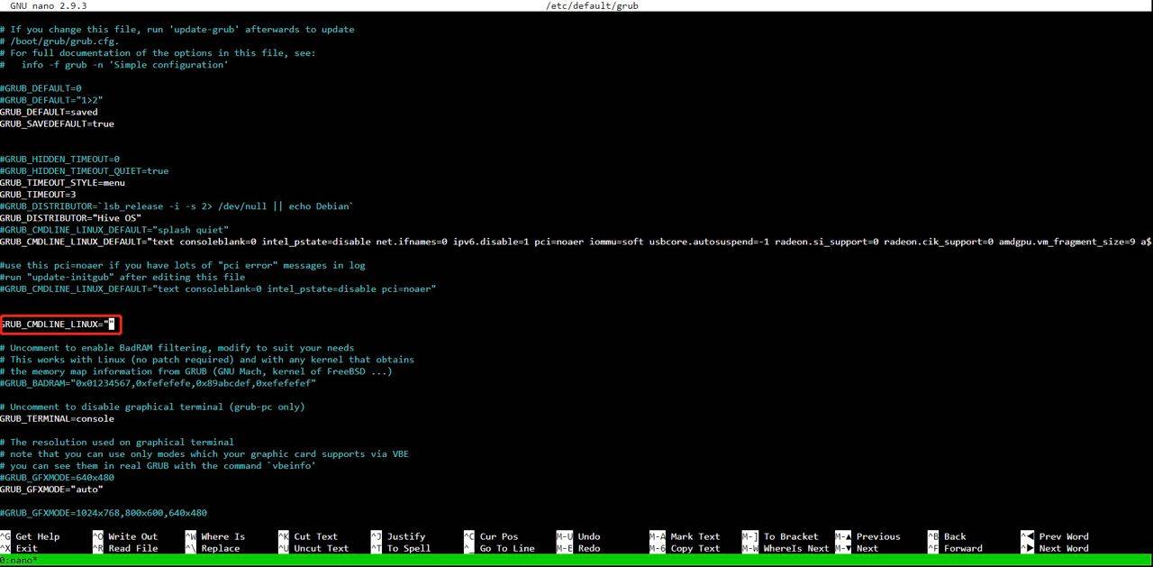Click the Redo shortcut label
This screenshot has width=1153, height=567.
(x=588, y=548)
